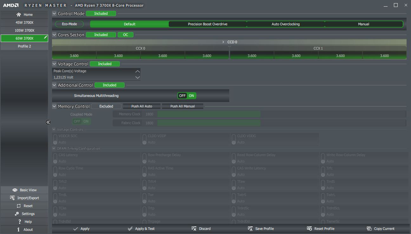Image resolution: width=411 pixels, height=234 pixels.
Task: Toggle Voltage Control Included button
Action: pyautogui.click(x=105, y=64)
